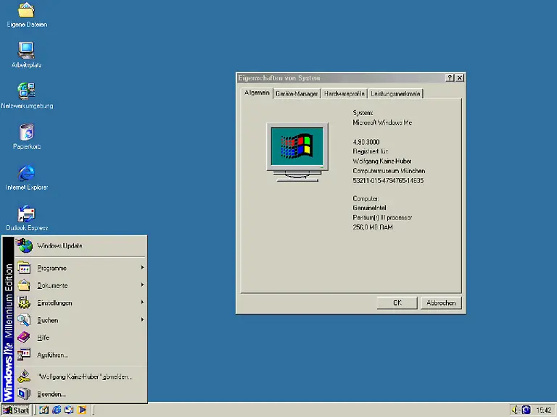
Task: Choose Ausführen... in the Start menu
Action: tap(81, 355)
